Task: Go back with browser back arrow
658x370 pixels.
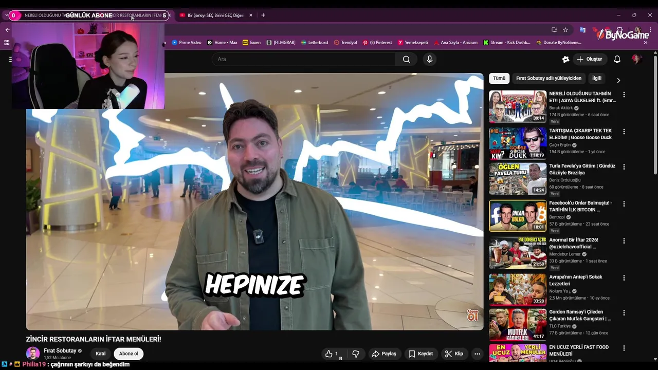Action: pos(7,30)
